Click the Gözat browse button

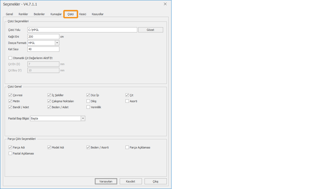click(150, 30)
